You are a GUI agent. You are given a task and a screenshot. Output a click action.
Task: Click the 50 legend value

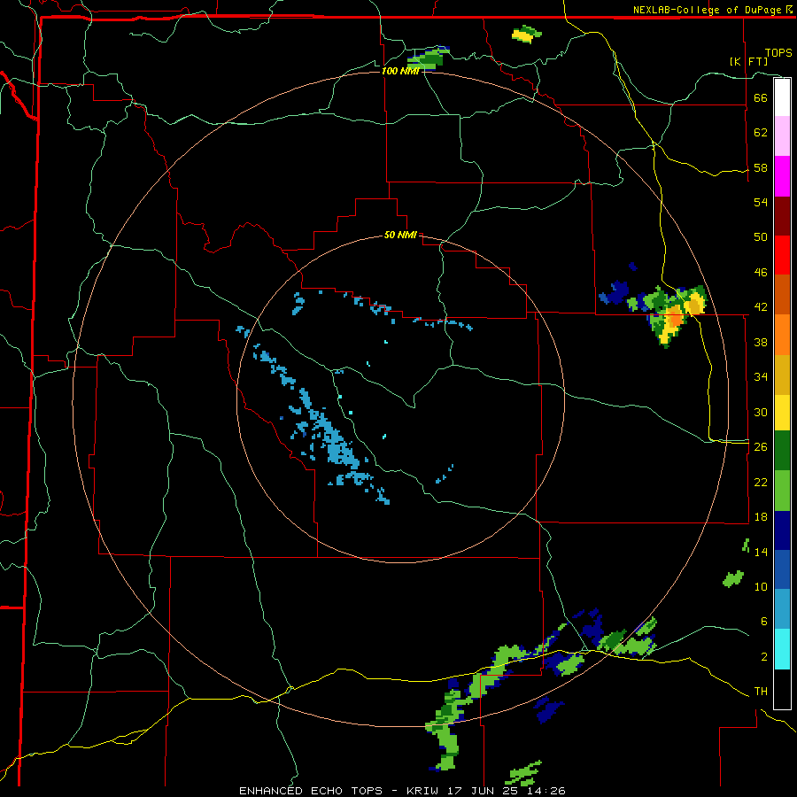(x=761, y=237)
